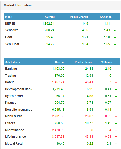
Task: Click Microfinance value 2,438.99
Action: (x=58, y=130)
